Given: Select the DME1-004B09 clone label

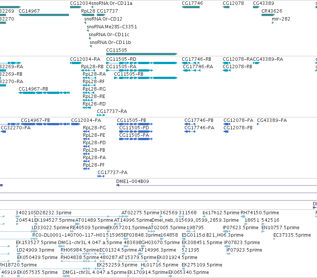Looking at the screenshot, I should click(x=133, y=181).
